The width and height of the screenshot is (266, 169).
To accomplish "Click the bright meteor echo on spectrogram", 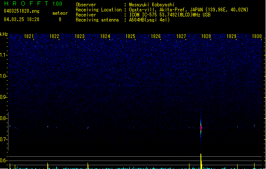I will [x=201, y=127].
